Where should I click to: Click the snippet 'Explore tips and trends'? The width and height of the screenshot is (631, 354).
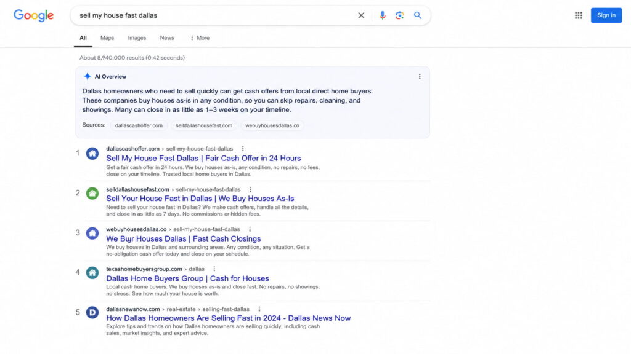click(213, 329)
